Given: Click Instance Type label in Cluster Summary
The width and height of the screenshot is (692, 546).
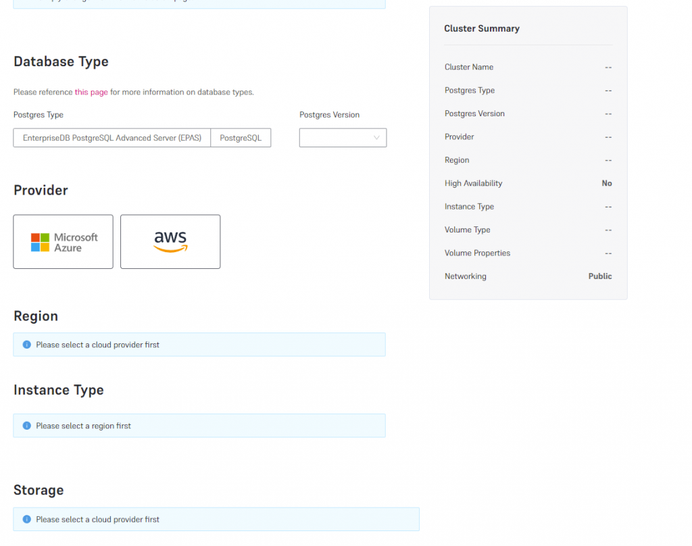Looking at the screenshot, I should (469, 207).
